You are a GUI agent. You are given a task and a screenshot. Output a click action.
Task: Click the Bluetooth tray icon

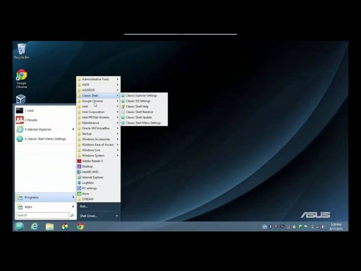[x=271, y=227]
